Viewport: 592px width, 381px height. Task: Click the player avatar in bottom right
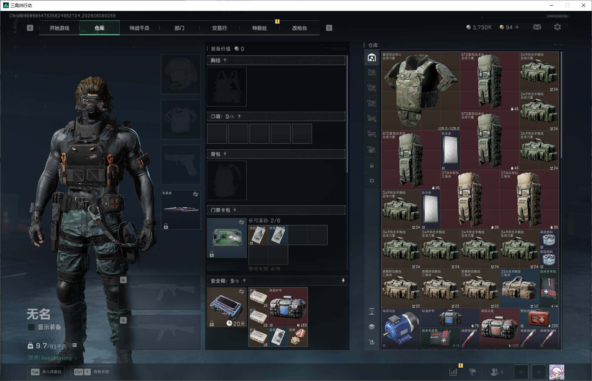556,372
